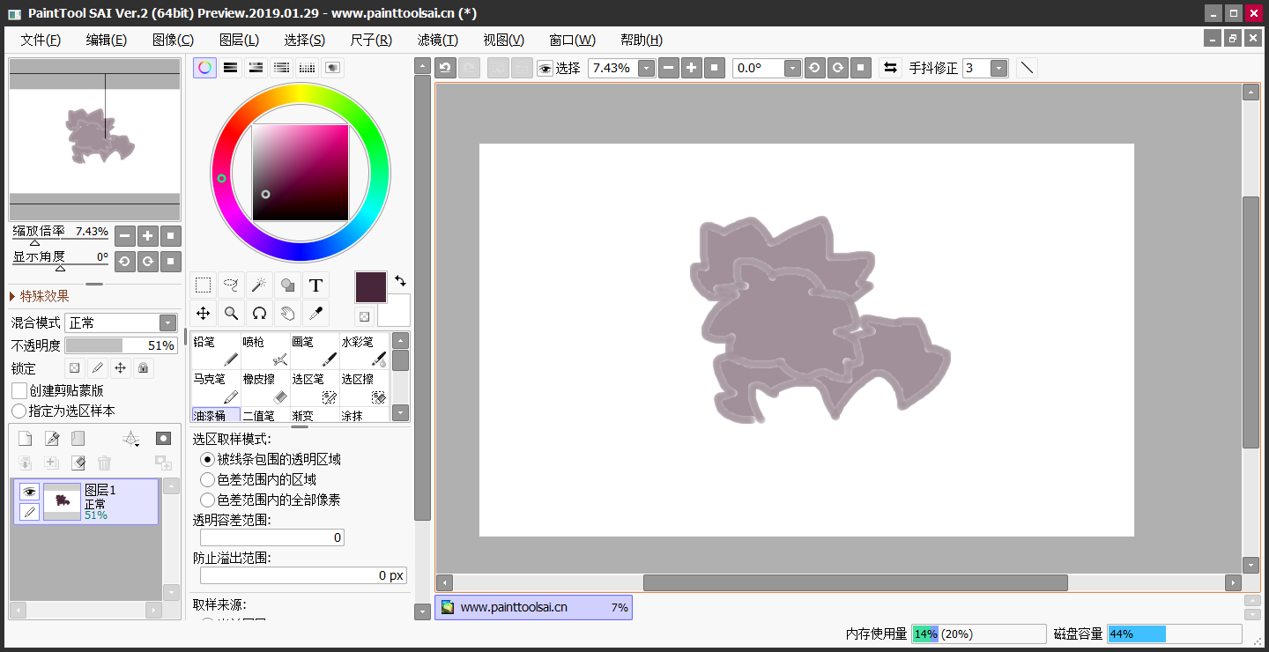
Task: Create a new layer folder
Action: (x=78, y=438)
